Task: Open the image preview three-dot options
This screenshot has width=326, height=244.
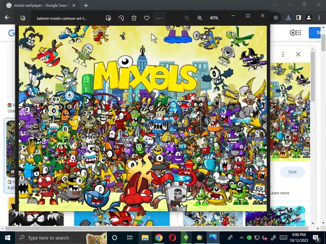Action: 283,54
